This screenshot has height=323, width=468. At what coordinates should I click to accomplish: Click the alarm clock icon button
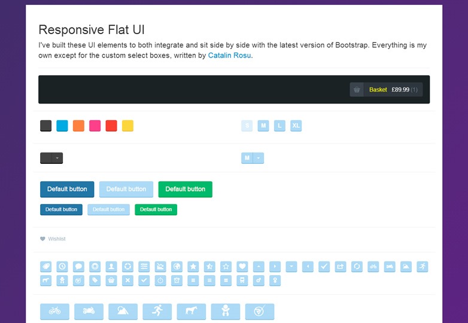tap(177, 281)
